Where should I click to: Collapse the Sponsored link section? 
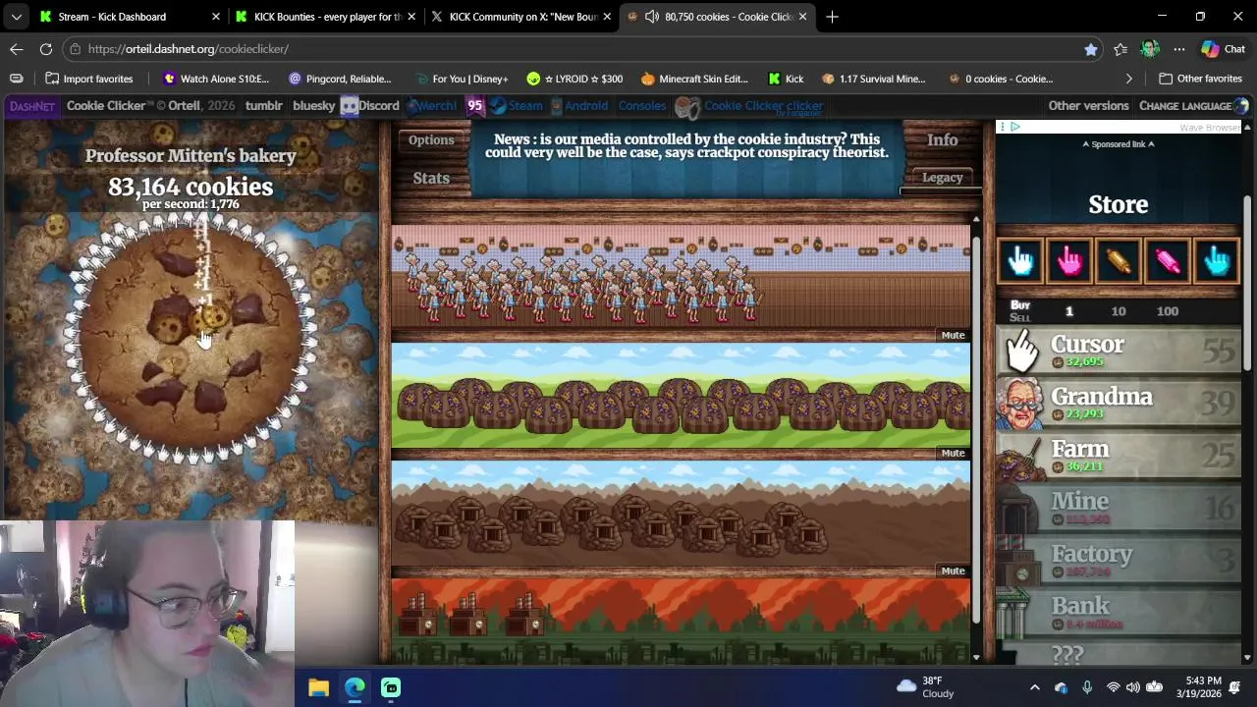pyautogui.click(x=1119, y=144)
